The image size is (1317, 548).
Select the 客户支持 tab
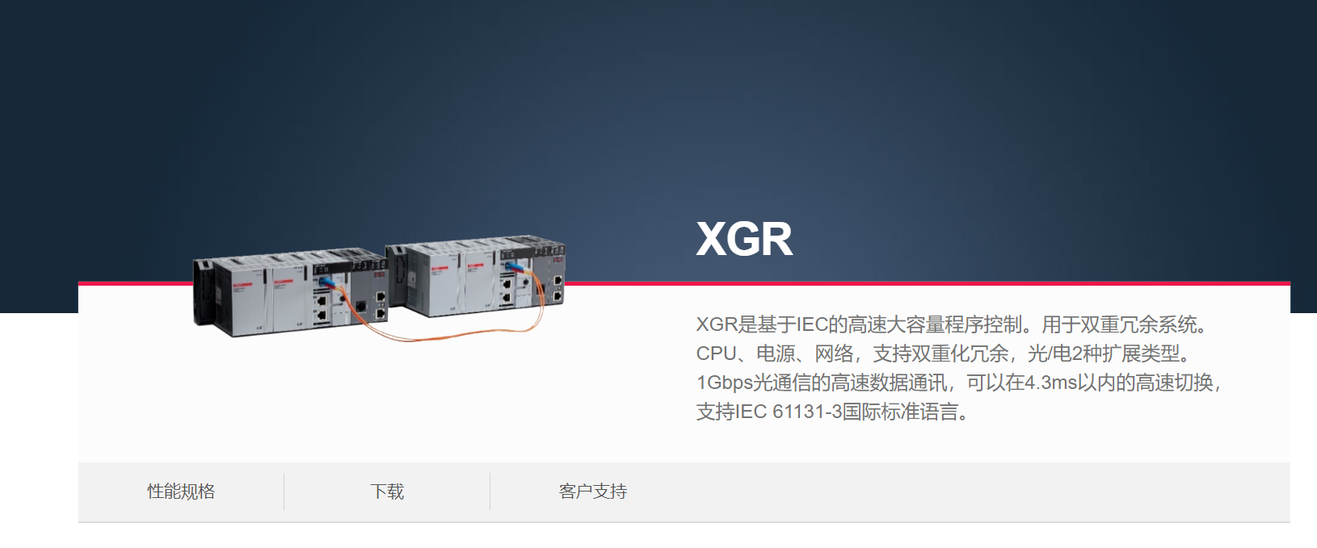click(x=592, y=492)
